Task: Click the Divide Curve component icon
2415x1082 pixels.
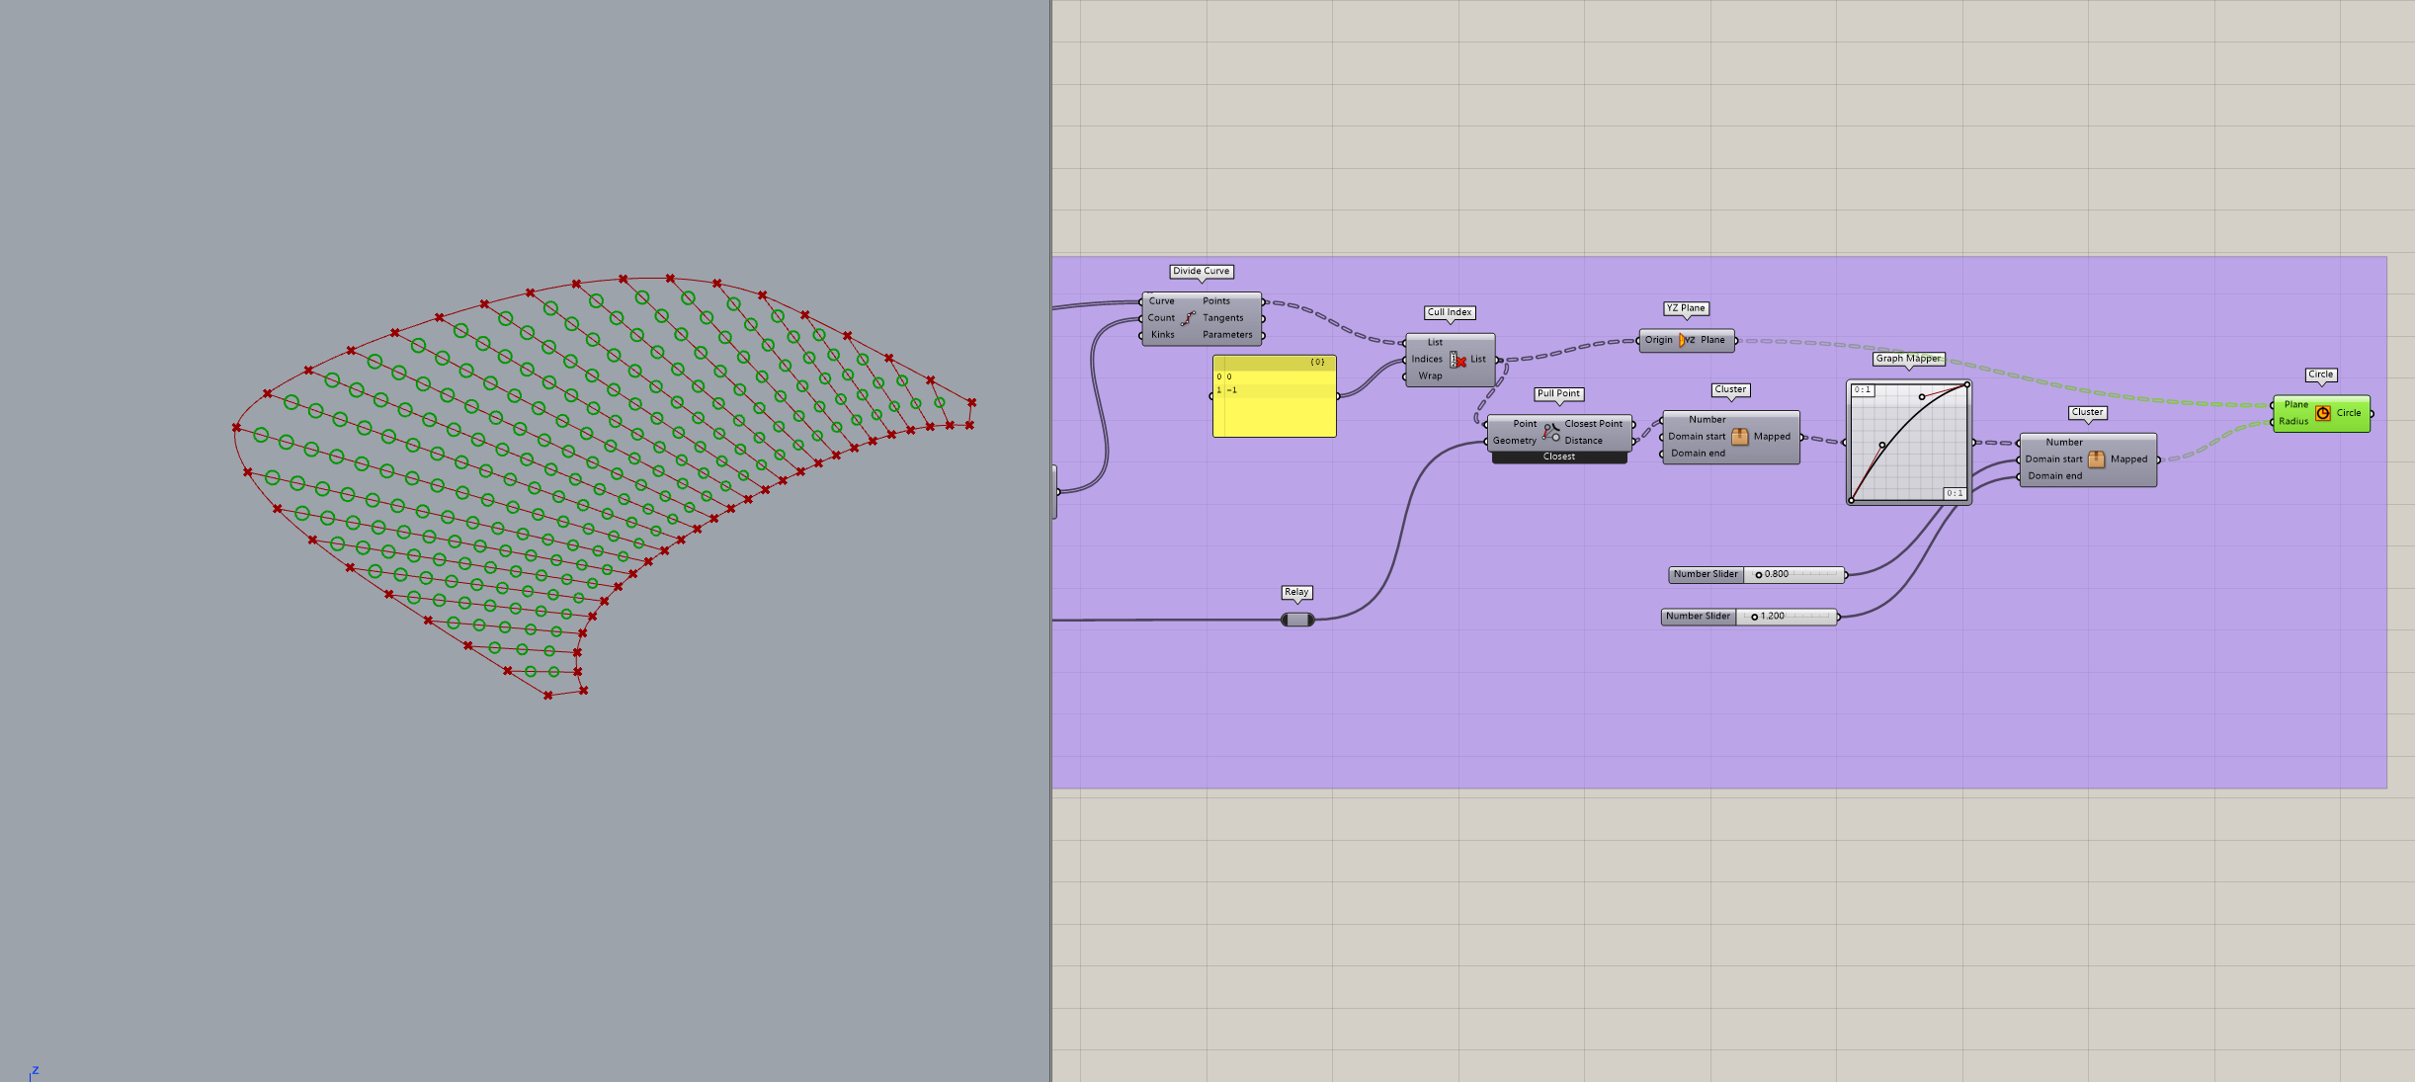Action: pos(1188,318)
